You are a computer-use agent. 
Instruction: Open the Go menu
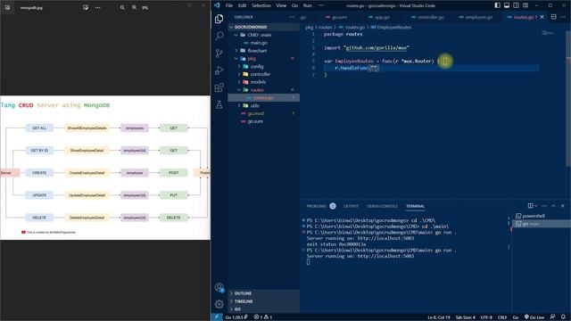coord(294,5)
